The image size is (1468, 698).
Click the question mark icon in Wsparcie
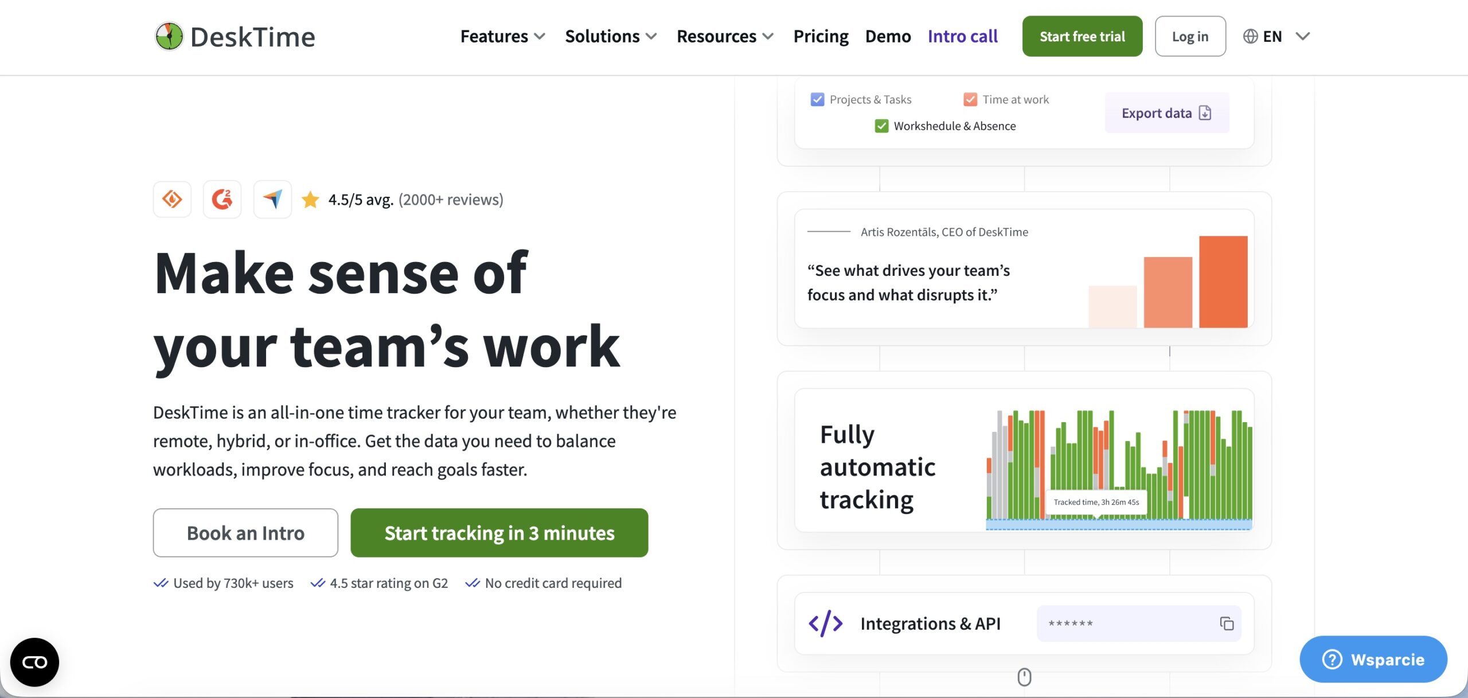[1332, 660]
